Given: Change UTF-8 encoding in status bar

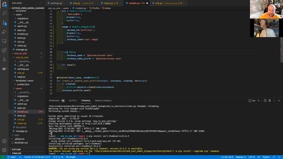Looking at the screenshot, I should point(252,157).
